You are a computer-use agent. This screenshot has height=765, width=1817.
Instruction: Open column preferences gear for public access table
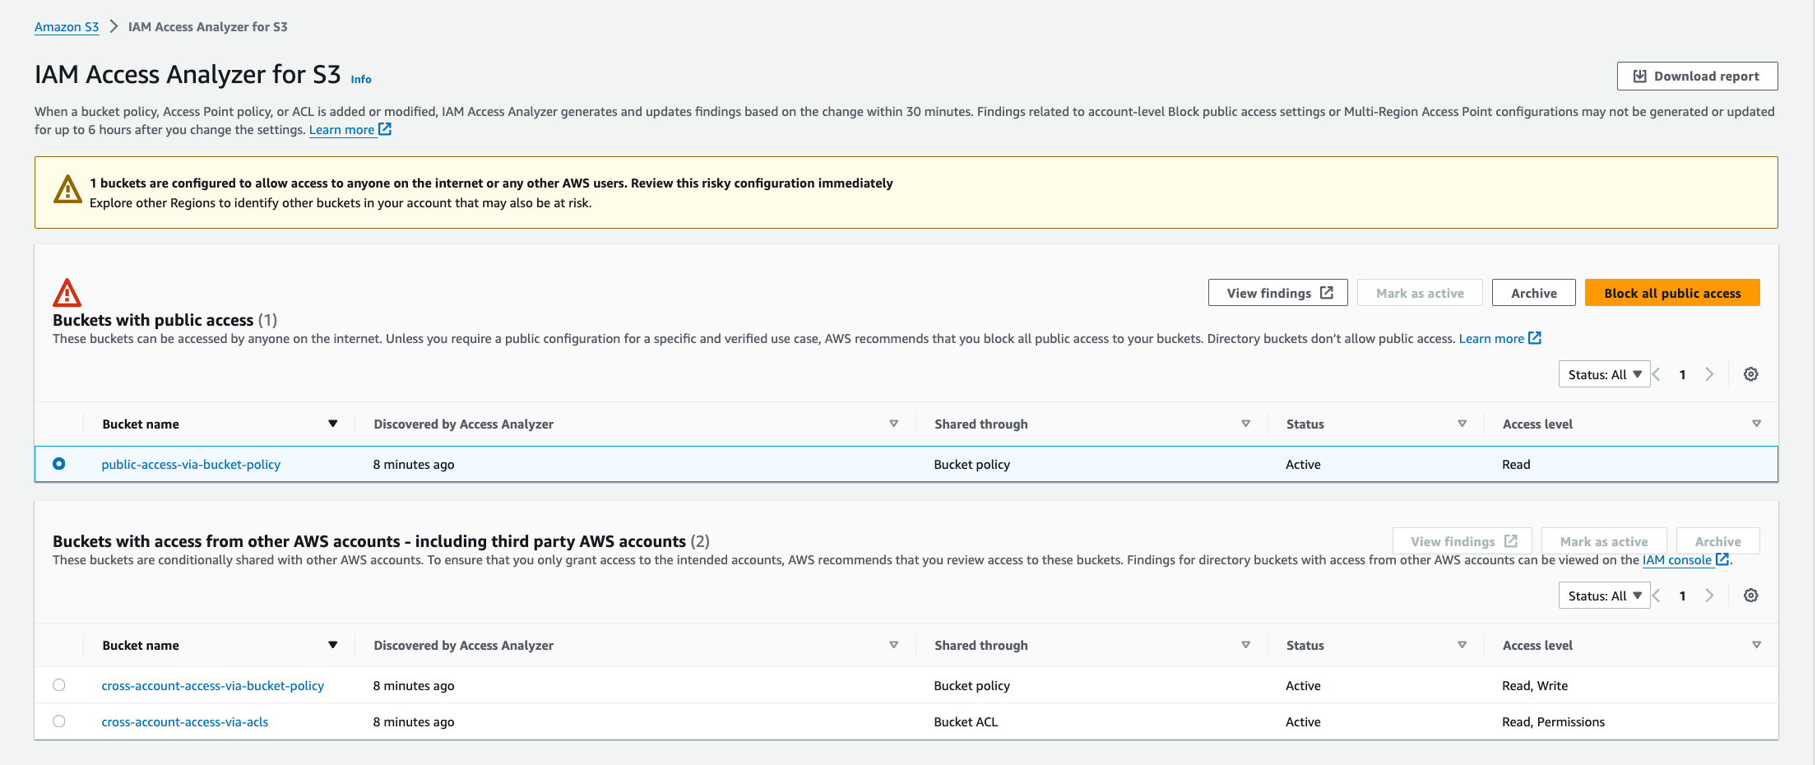(x=1750, y=374)
